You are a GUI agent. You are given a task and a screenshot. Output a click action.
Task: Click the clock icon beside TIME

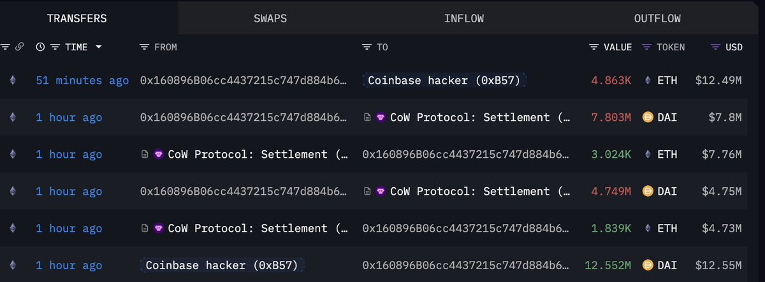click(x=40, y=47)
